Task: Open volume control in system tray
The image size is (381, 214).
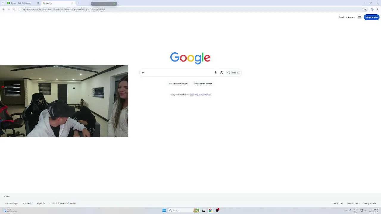Action: click(x=366, y=210)
